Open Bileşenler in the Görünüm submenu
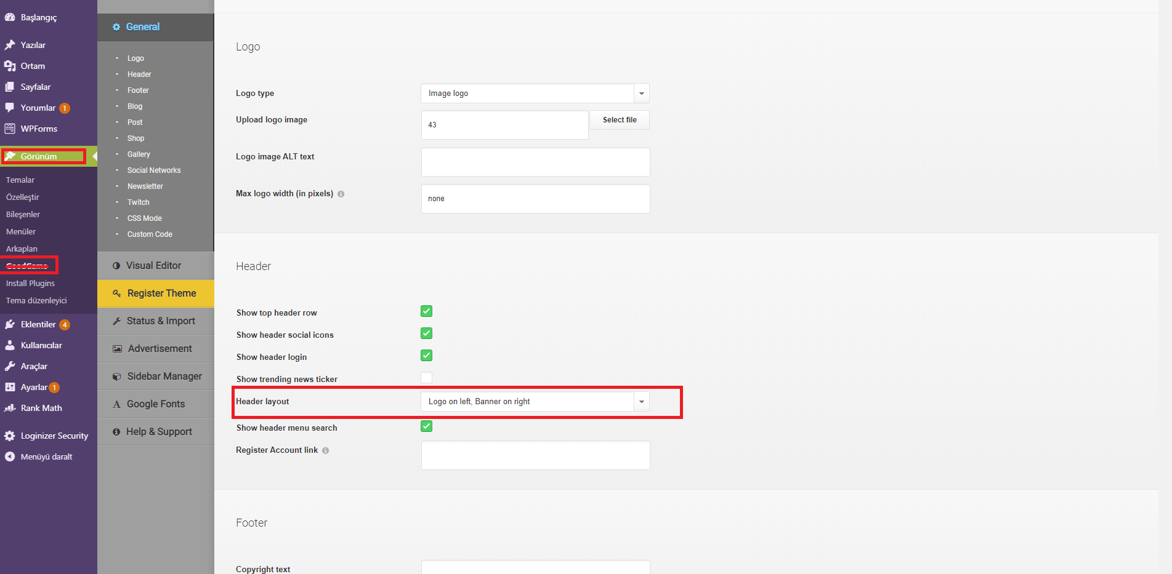Viewport: 1172px width, 574px height. pyautogui.click(x=23, y=215)
